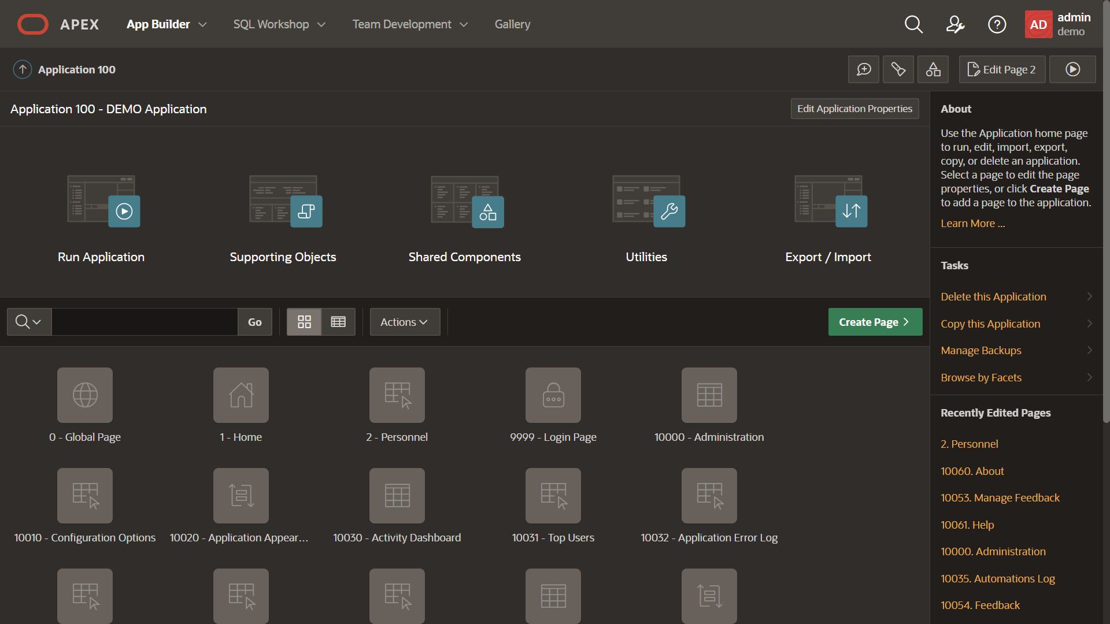This screenshot has width=1110, height=624.
Task: Open the Shared Components large icon
Action: (x=467, y=201)
